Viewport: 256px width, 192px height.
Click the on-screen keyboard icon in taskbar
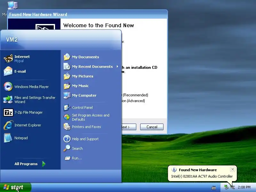(x=214, y=188)
